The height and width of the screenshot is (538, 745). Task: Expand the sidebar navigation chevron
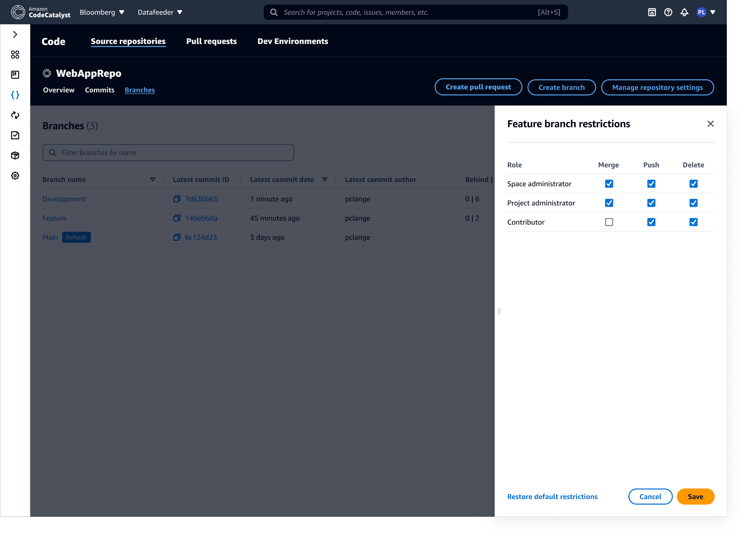[x=15, y=35]
